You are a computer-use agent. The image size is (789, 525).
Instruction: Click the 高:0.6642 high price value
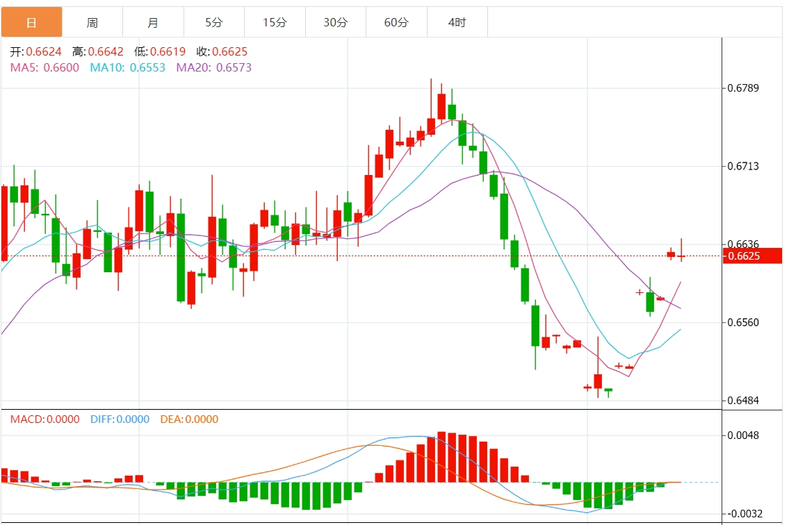[x=97, y=52]
